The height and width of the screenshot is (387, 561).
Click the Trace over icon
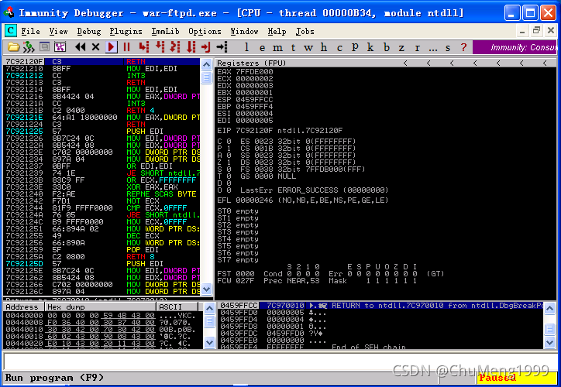(x=191, y=46)
